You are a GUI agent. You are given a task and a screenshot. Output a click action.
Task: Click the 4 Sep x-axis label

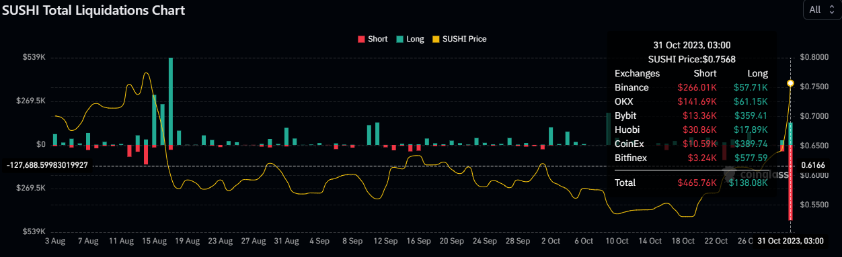[x=319, y=240]
